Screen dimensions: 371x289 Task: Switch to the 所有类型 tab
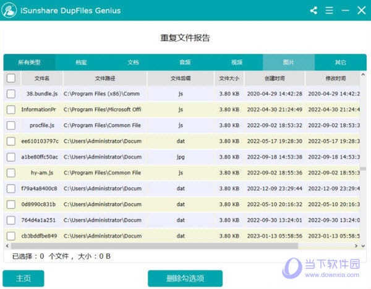pos(29,63)
